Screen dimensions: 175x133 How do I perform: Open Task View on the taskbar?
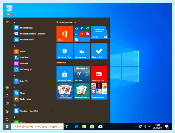click(x=68, y=127)
